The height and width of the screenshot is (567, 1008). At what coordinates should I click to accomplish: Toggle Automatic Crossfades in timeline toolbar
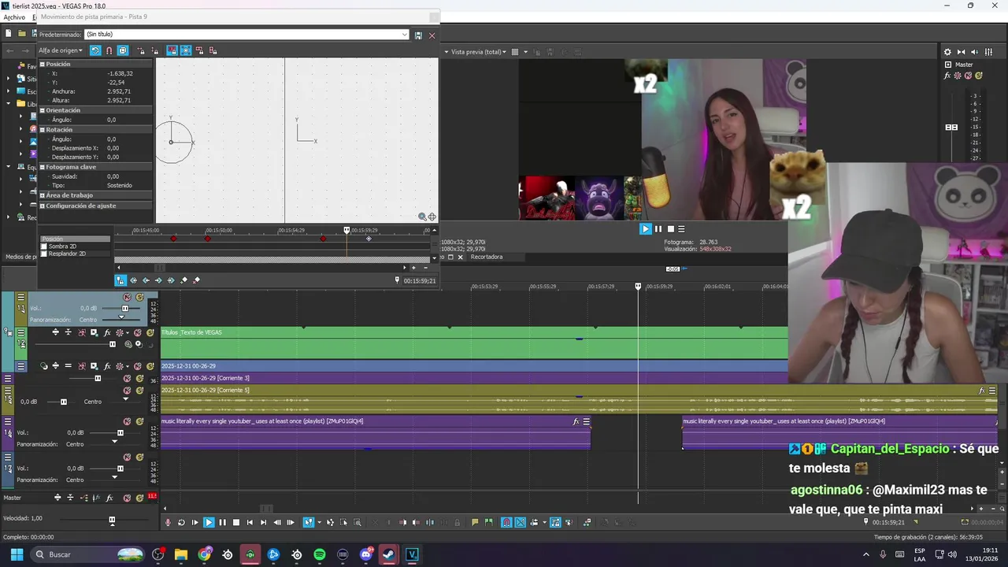click(521, 522)
